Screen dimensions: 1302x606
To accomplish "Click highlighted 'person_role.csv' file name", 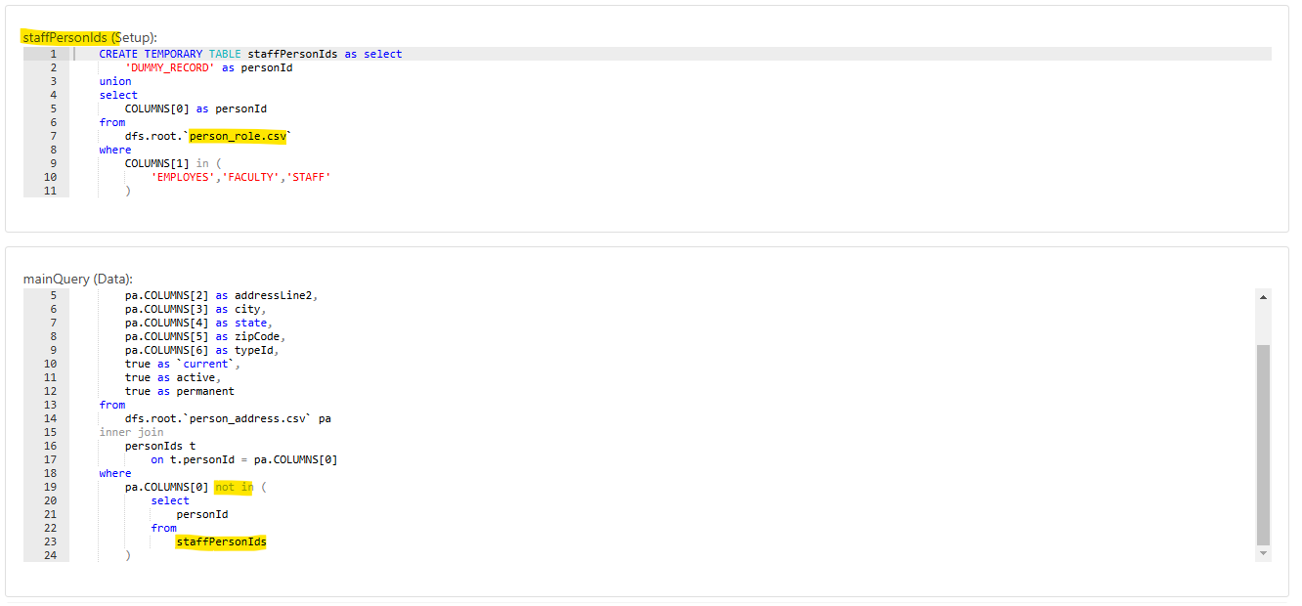I will pyautogui.click(x=239, y=136).
